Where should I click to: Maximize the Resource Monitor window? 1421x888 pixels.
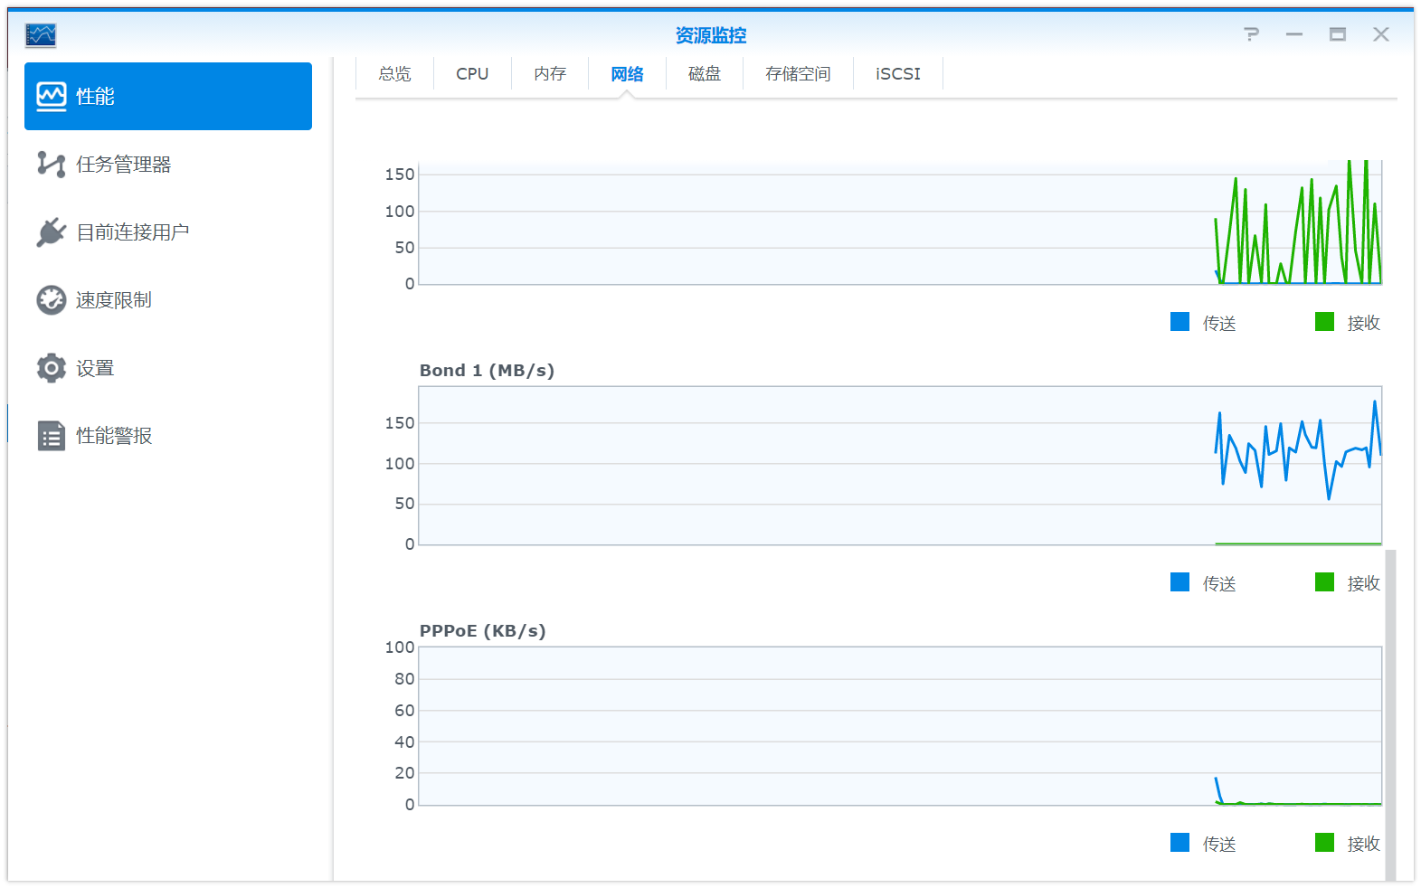click(1337, 34)
